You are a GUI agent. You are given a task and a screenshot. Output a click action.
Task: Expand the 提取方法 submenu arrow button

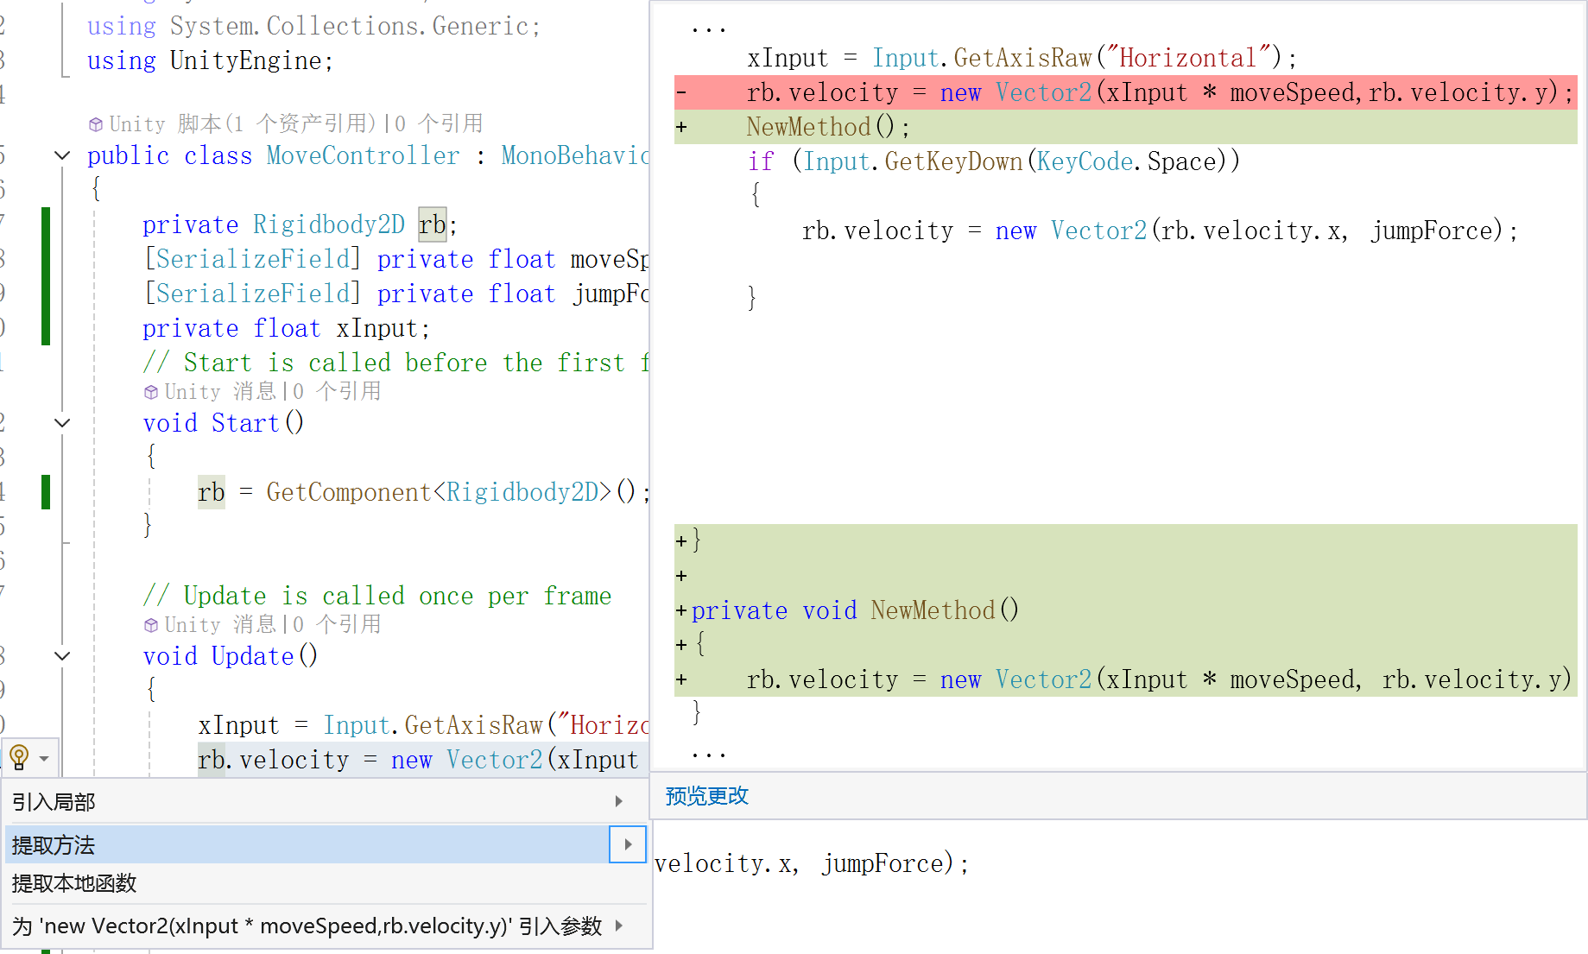[x=628, y=844]
